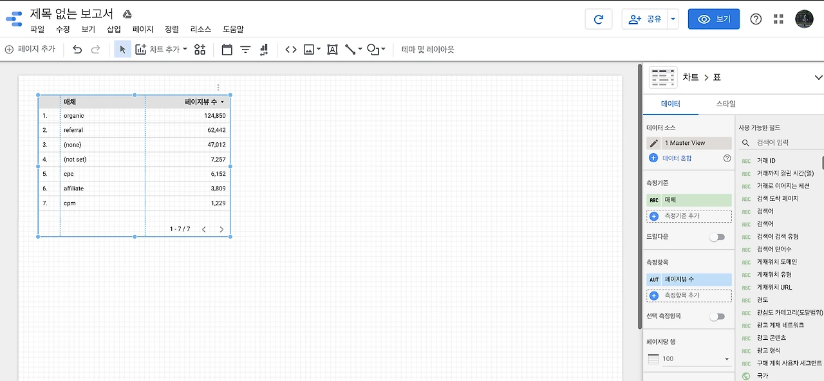
Task: Click the community visualizations and components icon
Action: pos(200,49)
